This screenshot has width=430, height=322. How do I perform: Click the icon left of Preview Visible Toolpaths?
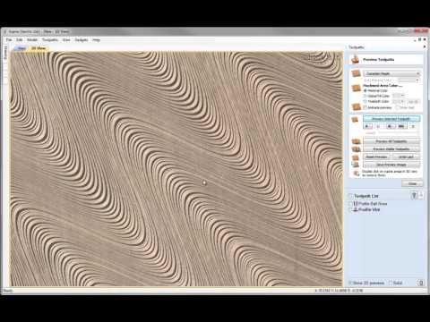point(356,149)
